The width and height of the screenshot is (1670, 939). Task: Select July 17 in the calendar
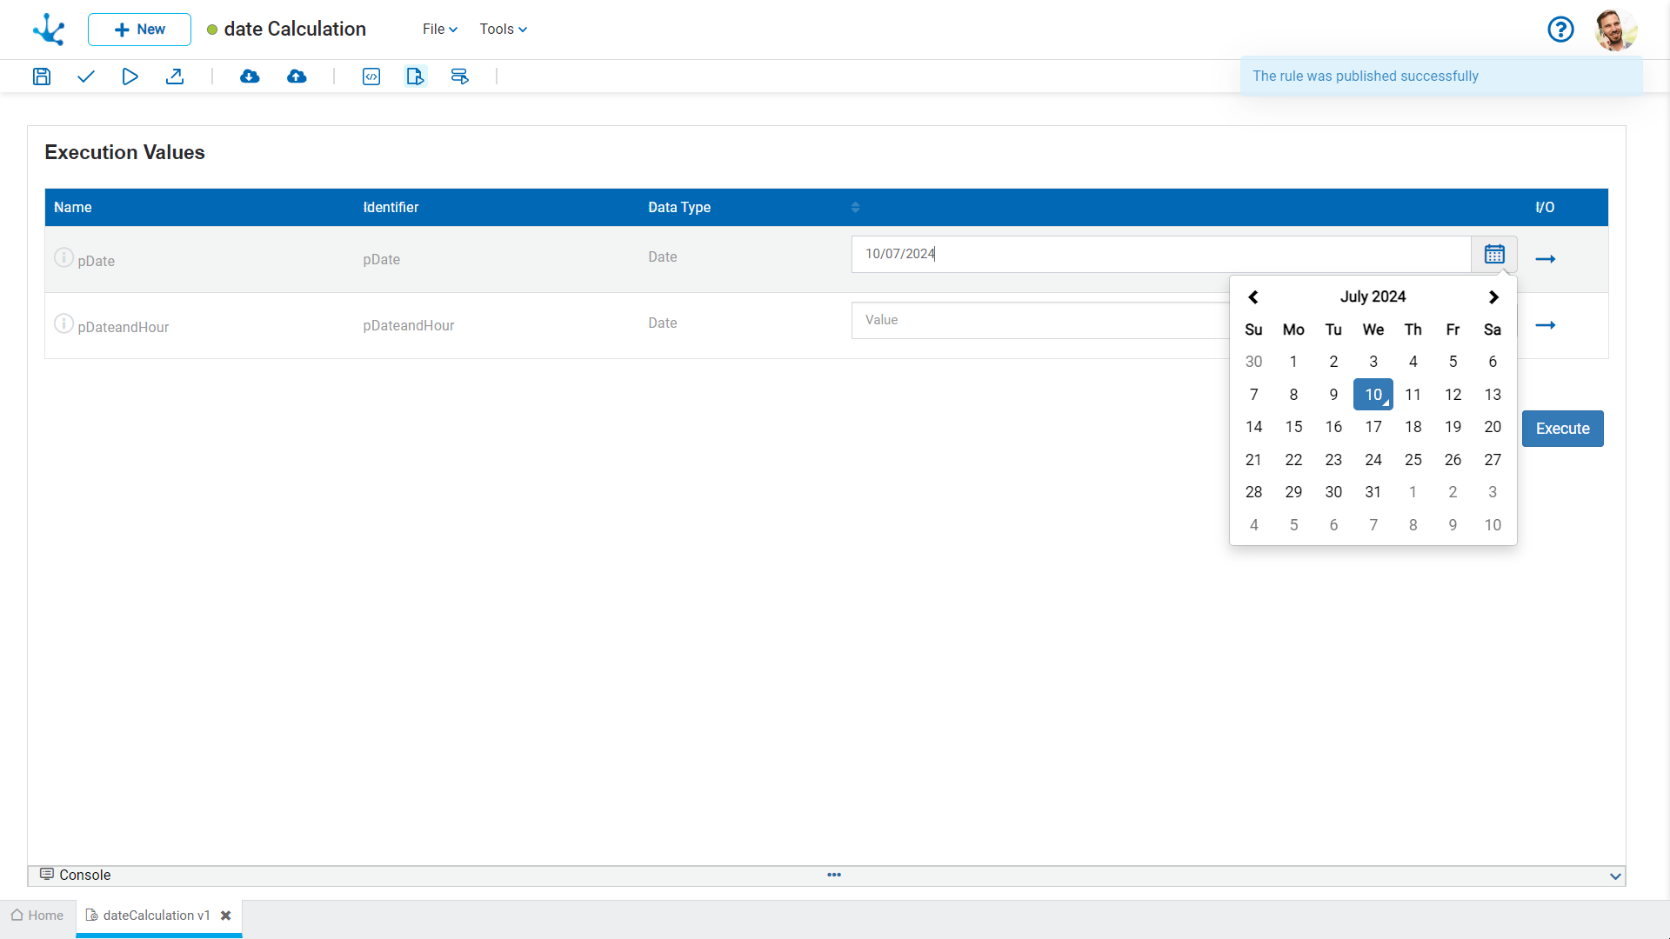click(1373, 427)
